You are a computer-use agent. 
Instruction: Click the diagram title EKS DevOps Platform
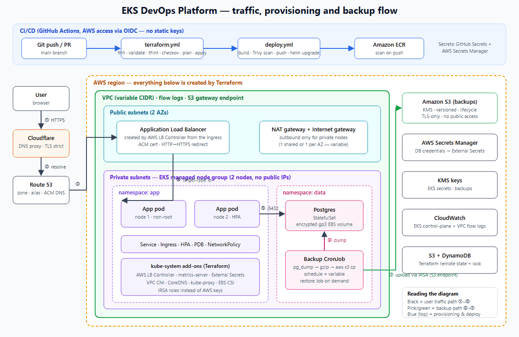pos(259,10)
